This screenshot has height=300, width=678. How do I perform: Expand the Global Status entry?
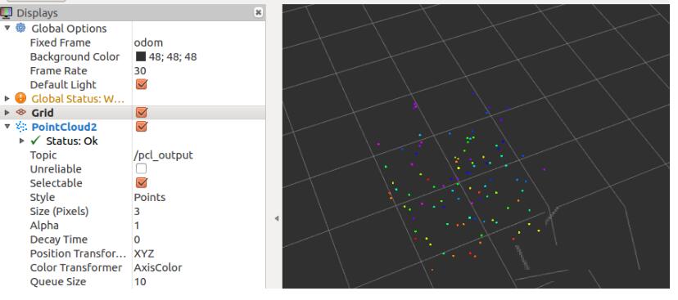click(7, 98)
